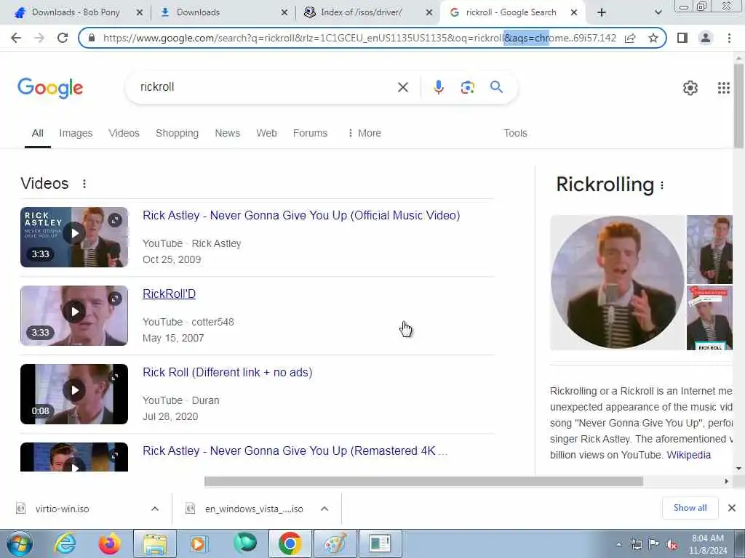Image resolution: width=745 pixels, height=558 pixels.
Task: Select the Images search filter
Action: click(76, 134)
